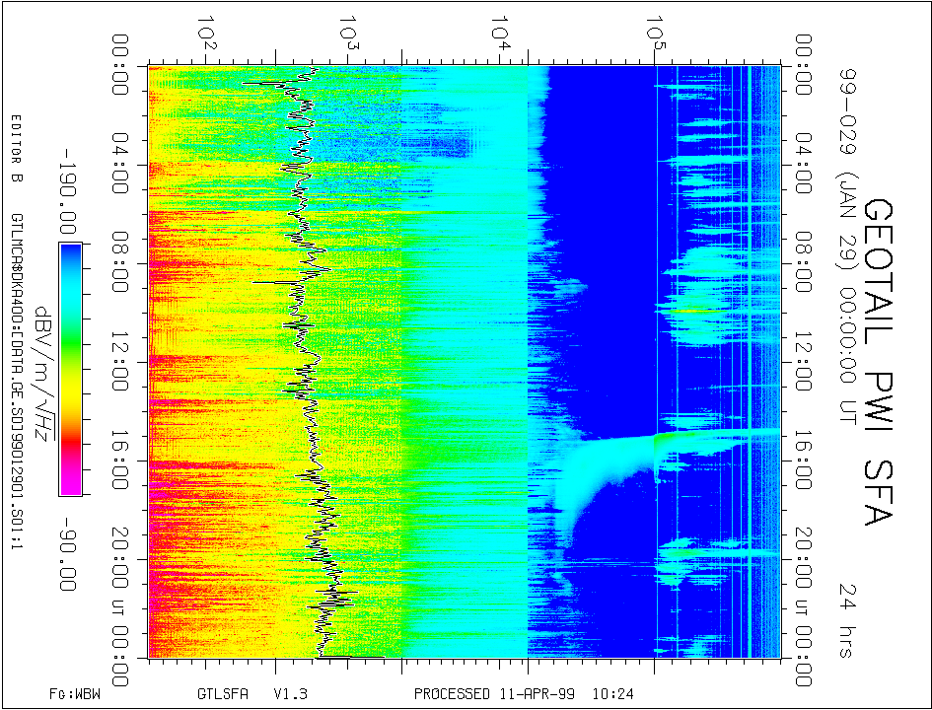Viewport: 932px width, 710px height.
Task: Click the 20:00 label on the left time axis
Action: point(119,558)
